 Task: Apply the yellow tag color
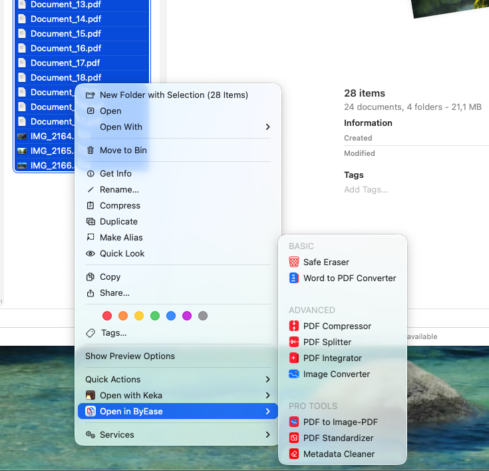139,316
